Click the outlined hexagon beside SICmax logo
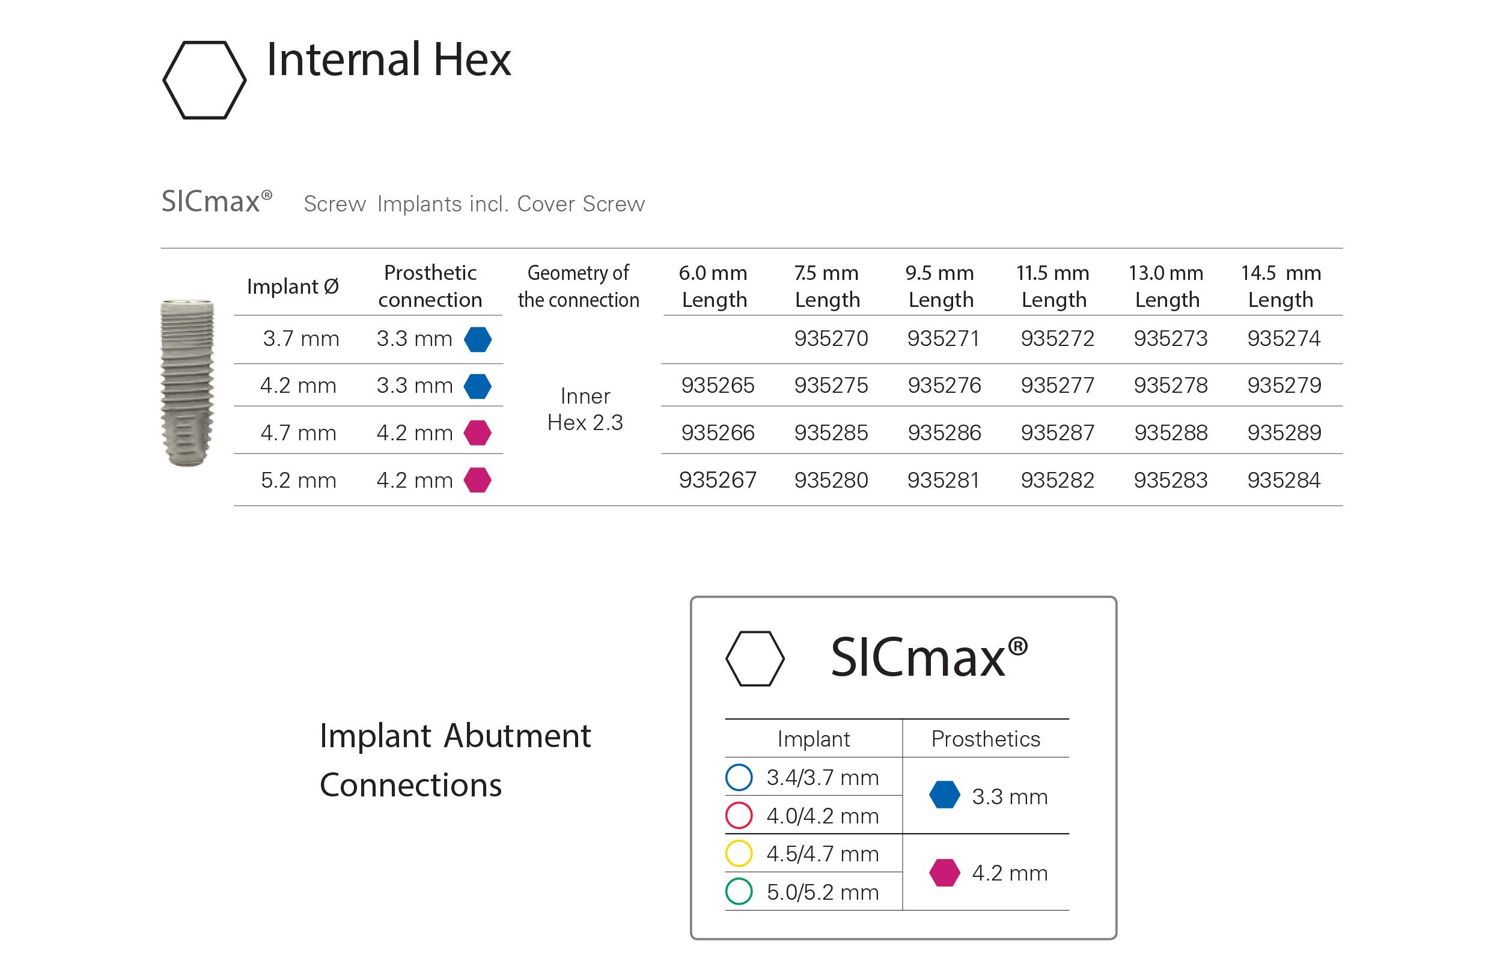 point(755,659)
